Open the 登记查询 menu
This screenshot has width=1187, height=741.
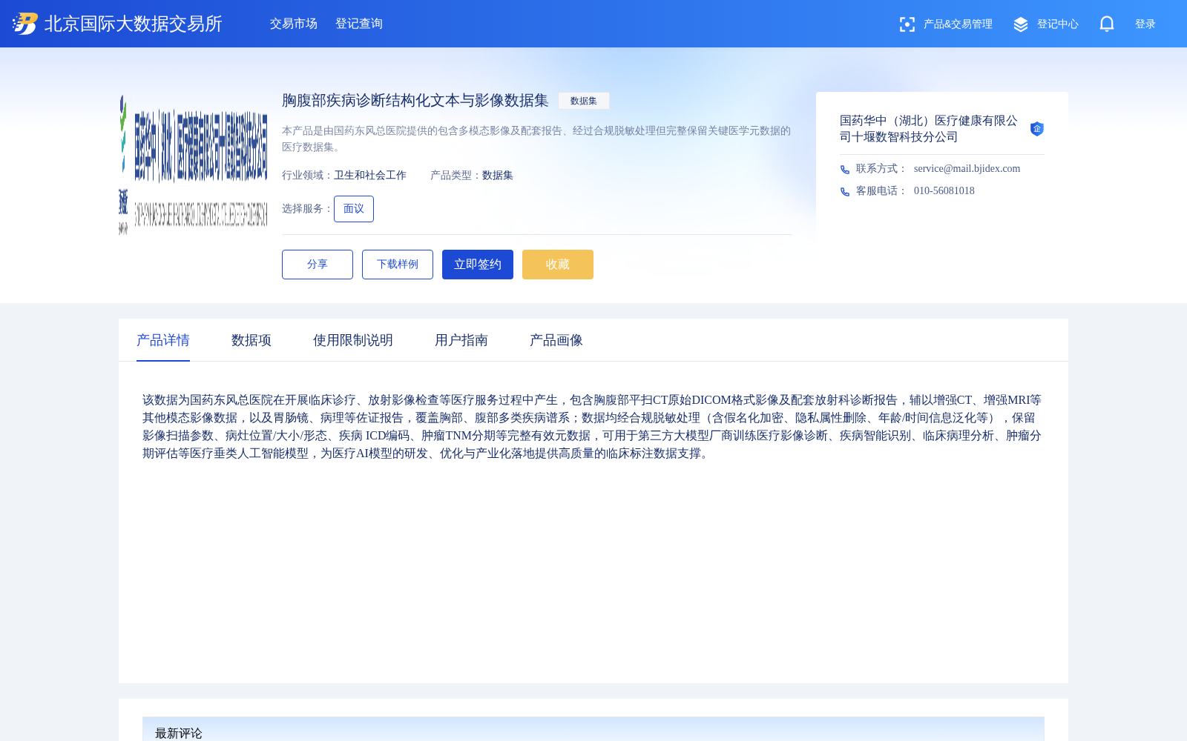(359, 24)
